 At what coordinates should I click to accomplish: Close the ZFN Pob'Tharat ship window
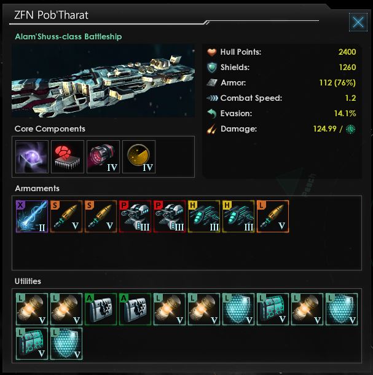click(358, 22)
